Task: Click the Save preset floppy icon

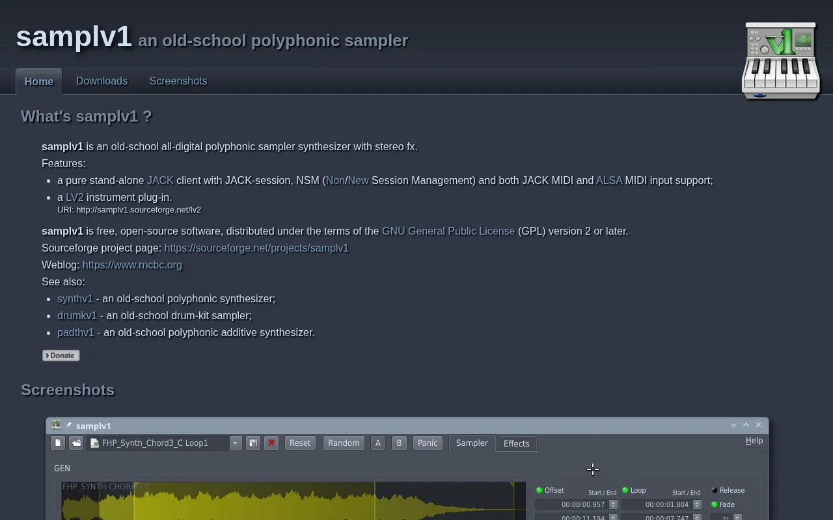Action: coord(253,443)
